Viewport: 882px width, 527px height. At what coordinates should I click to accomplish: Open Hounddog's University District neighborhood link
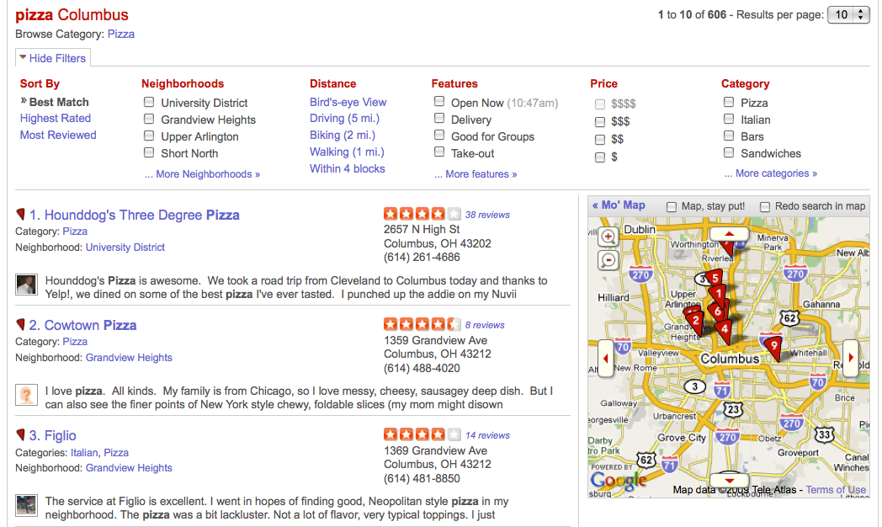[x=125, y=248]
